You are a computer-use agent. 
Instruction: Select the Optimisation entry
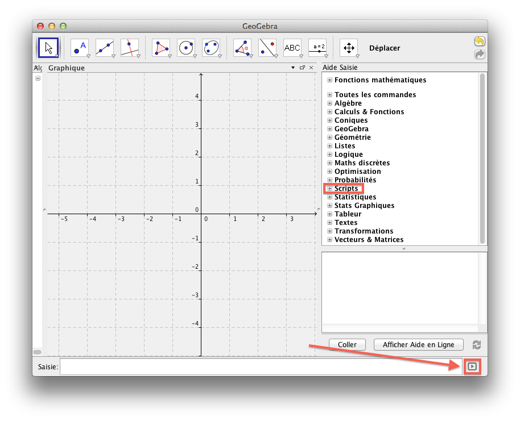tap(357, 172)
